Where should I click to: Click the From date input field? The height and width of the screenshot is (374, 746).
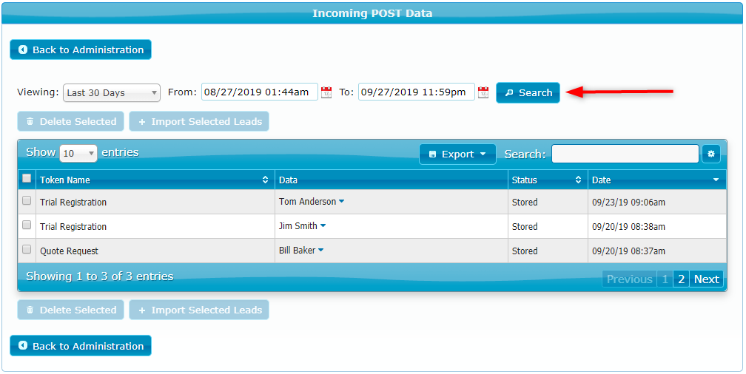pos(259,92)
